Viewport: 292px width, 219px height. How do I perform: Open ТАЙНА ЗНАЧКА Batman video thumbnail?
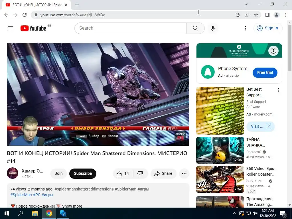220,150
